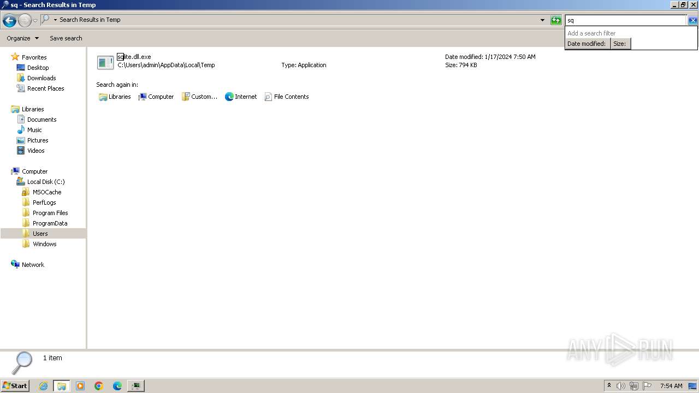Viewport: 699px width, 393px height.
Task: Launch Microsoft Edge from the taskbar
Action: (117, 386)
